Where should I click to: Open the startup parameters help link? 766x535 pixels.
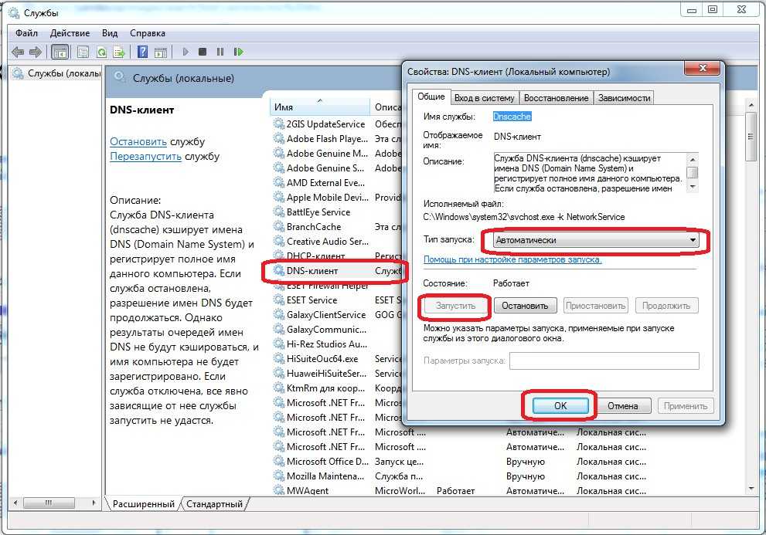coord(512,259)
